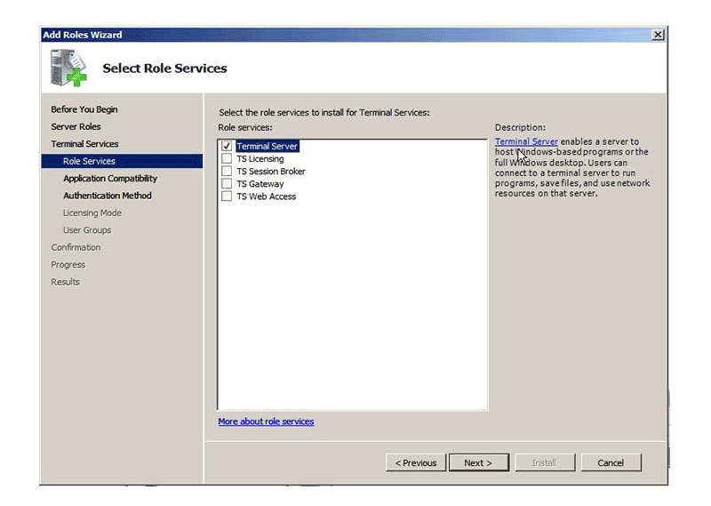This screenshot has width=711, height=506.
Task: Proceed with the Next button
Action: pyautogui.click(x=478, y=463)
